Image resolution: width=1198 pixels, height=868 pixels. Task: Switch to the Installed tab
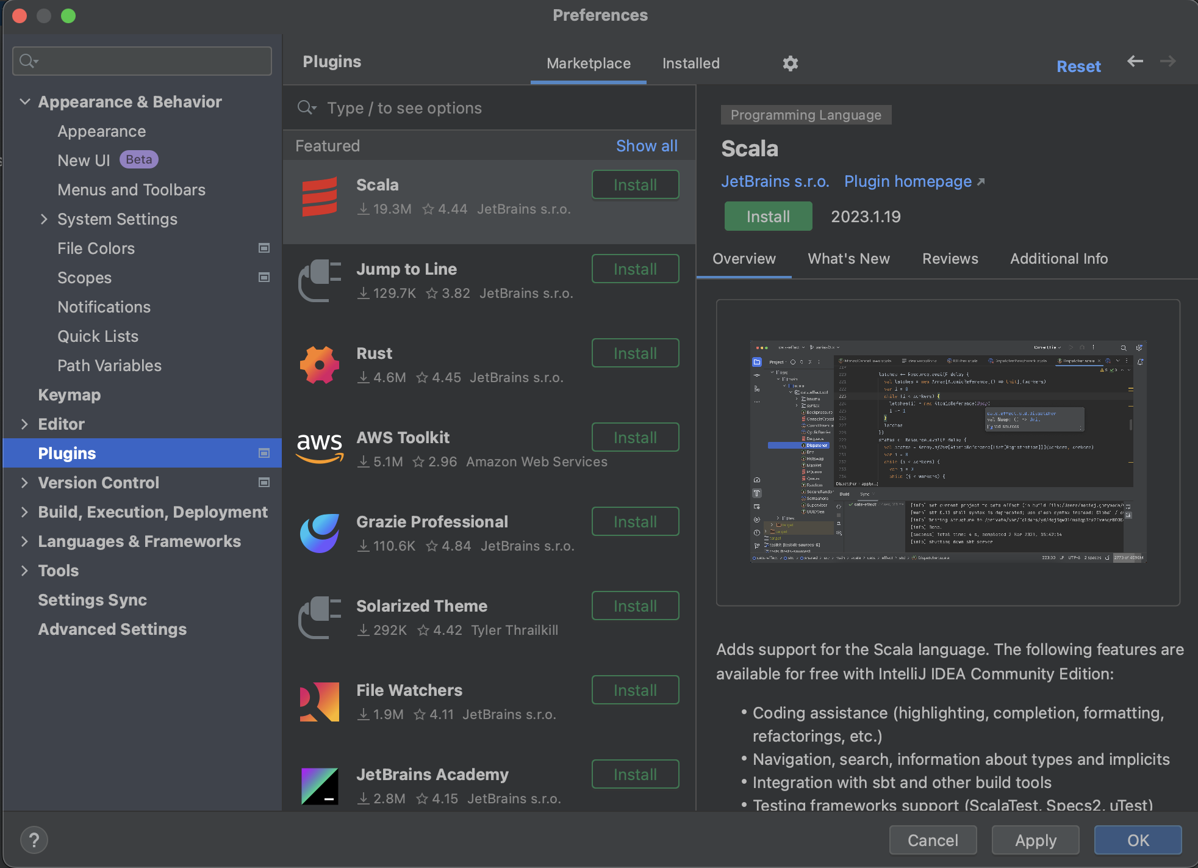tap(690, 63)
